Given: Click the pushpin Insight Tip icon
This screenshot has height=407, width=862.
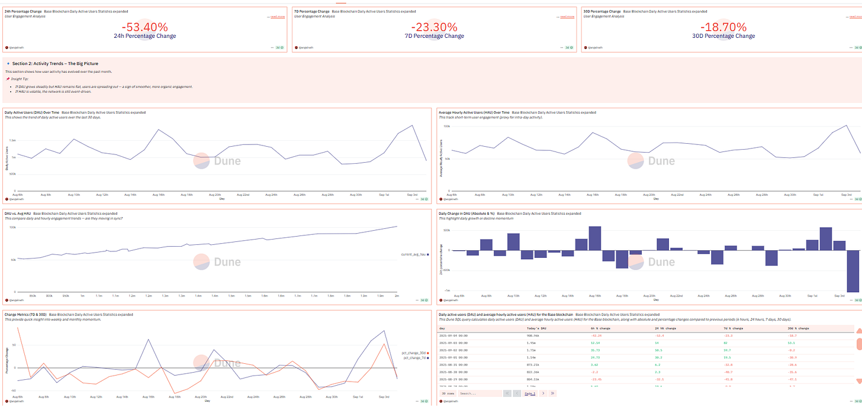Looking at the screenshot, I should click(x=8, y=79).
